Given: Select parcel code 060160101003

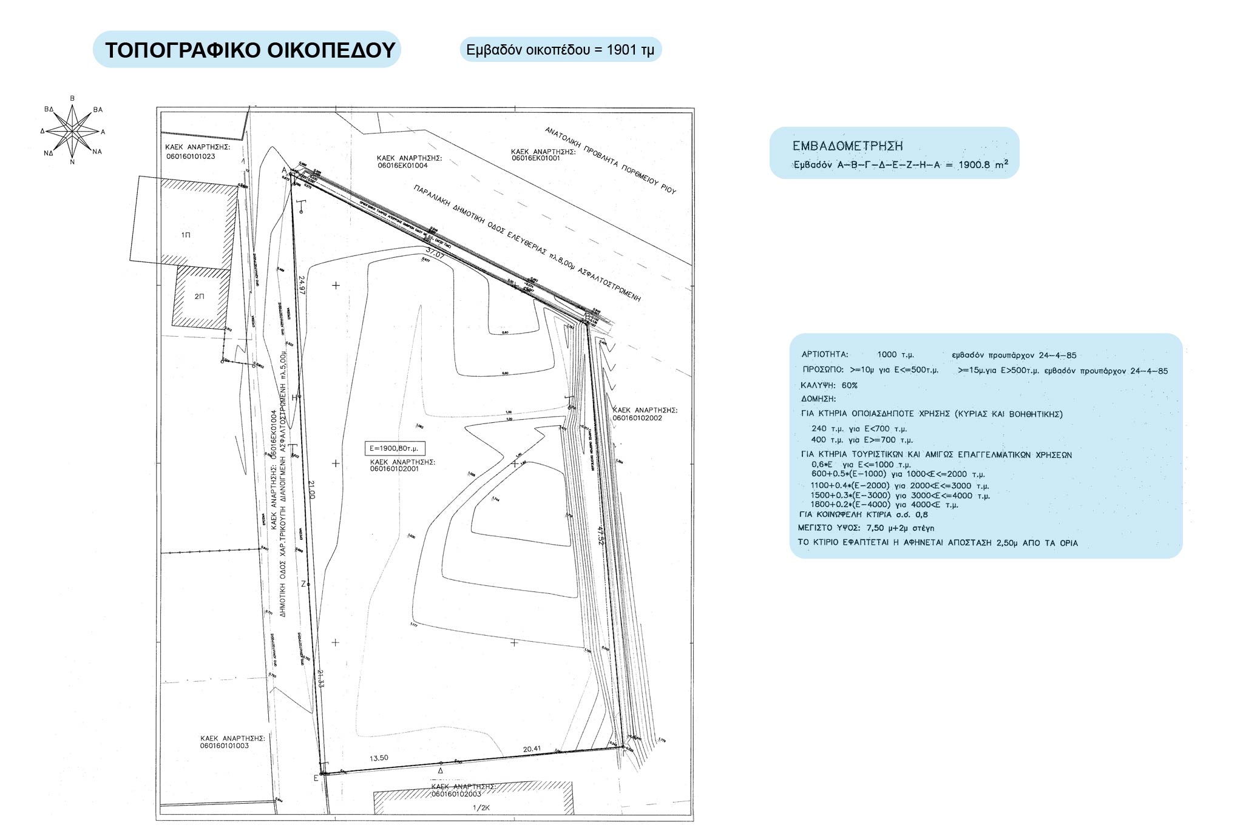Looking at the screenshot, I should pyautogui.click(x=225, y=746).
